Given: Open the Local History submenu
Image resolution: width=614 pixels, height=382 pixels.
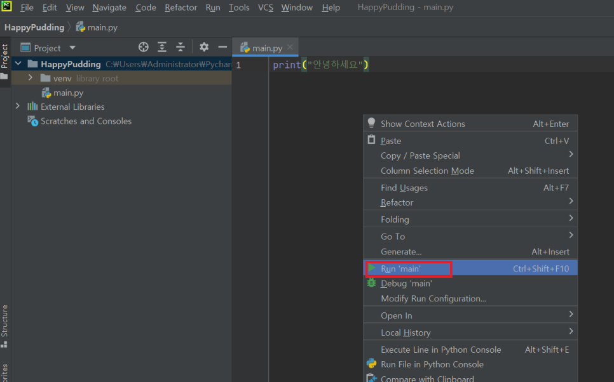Looking at the screenshot, I should (x=470, y=333).
